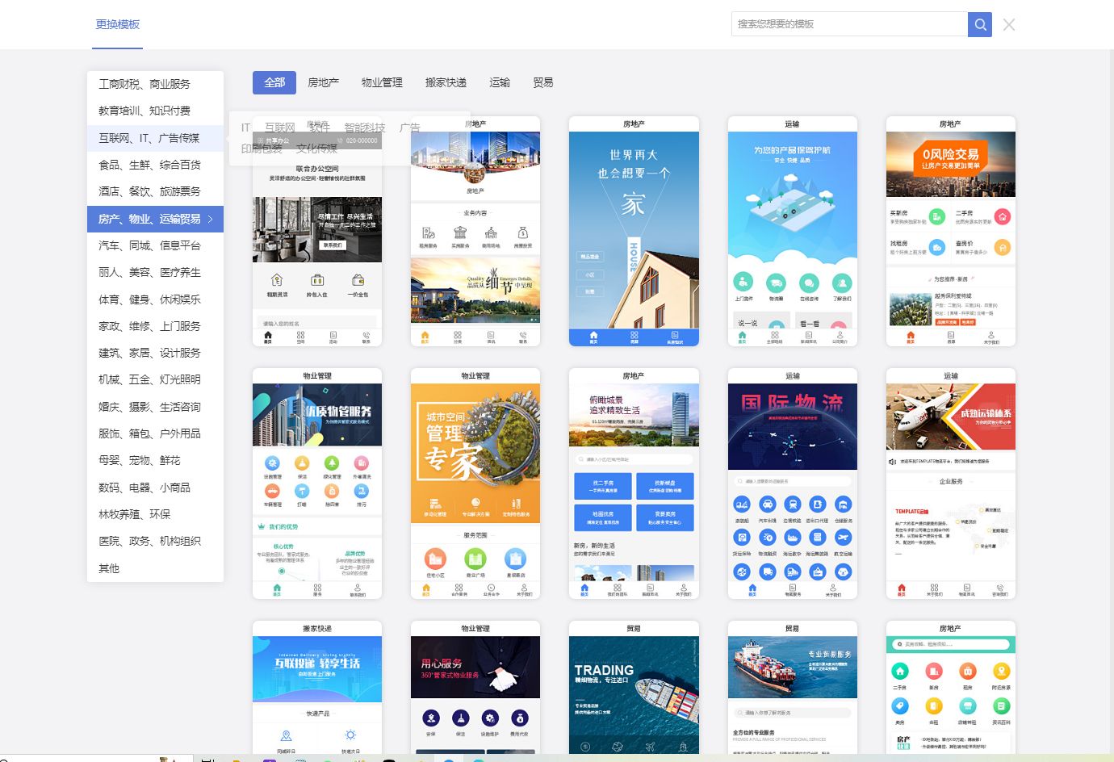The height and width of the screenshot is (762, 1114).
Task: Pick the 房地产 template with green search bar
Action: click(x=951, y=688)
